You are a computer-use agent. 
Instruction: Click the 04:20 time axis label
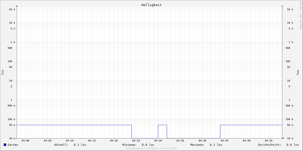(114, 141)
